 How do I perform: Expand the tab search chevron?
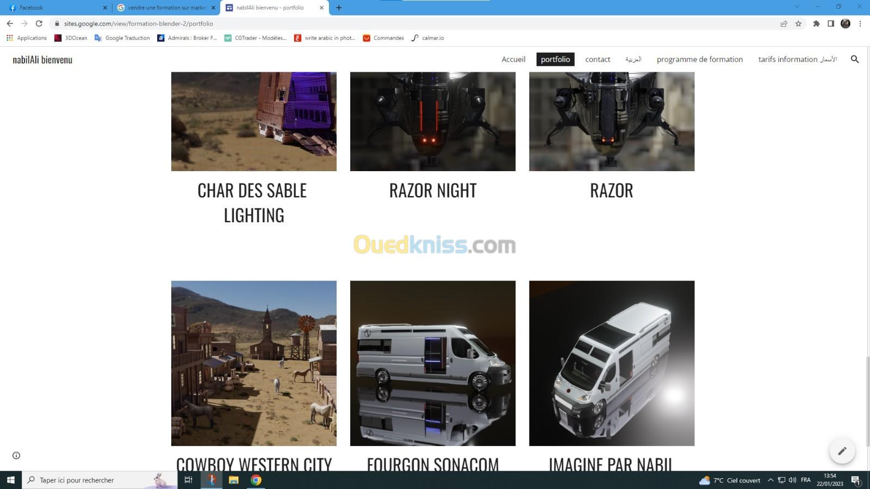[797, 7]
